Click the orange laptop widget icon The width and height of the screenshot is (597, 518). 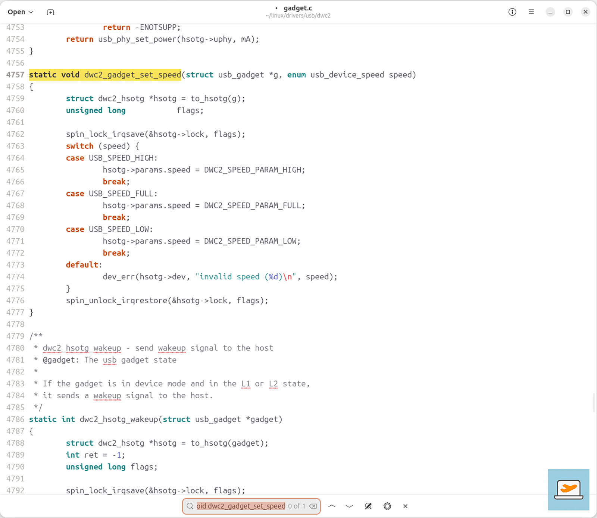pos(569,490)
